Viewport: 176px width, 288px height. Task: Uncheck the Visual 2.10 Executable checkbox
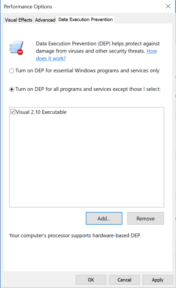pos(13,112)
